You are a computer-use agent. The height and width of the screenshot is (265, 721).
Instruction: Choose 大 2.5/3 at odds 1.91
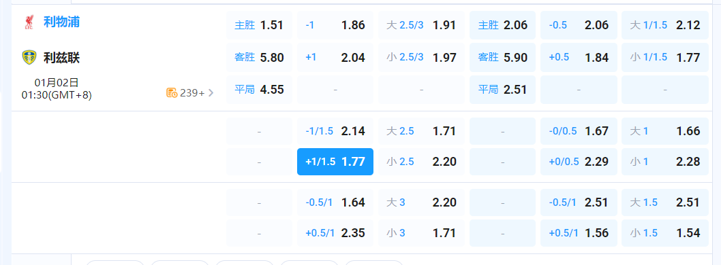421,25
